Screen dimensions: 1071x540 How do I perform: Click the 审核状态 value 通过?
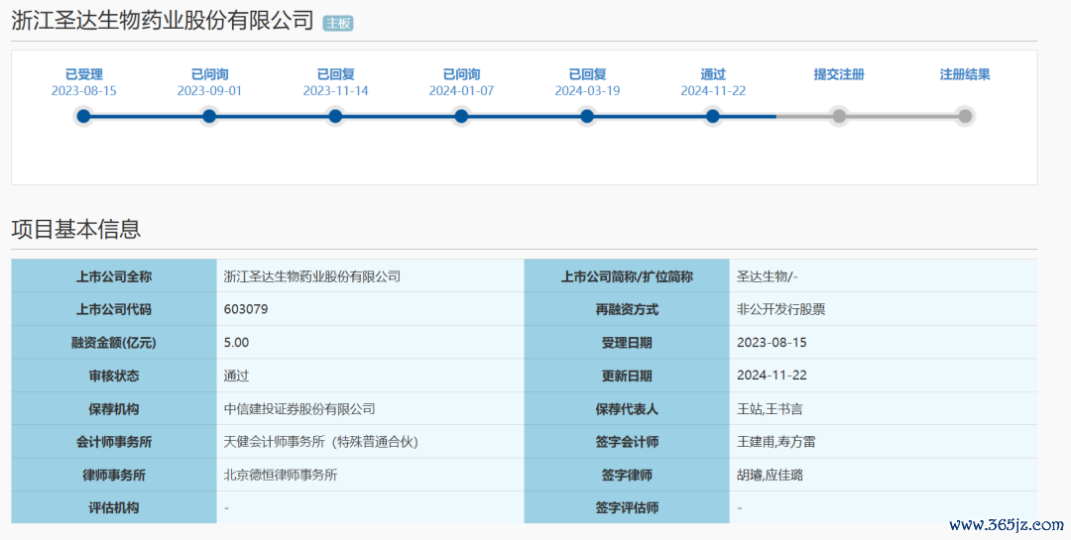236,376
